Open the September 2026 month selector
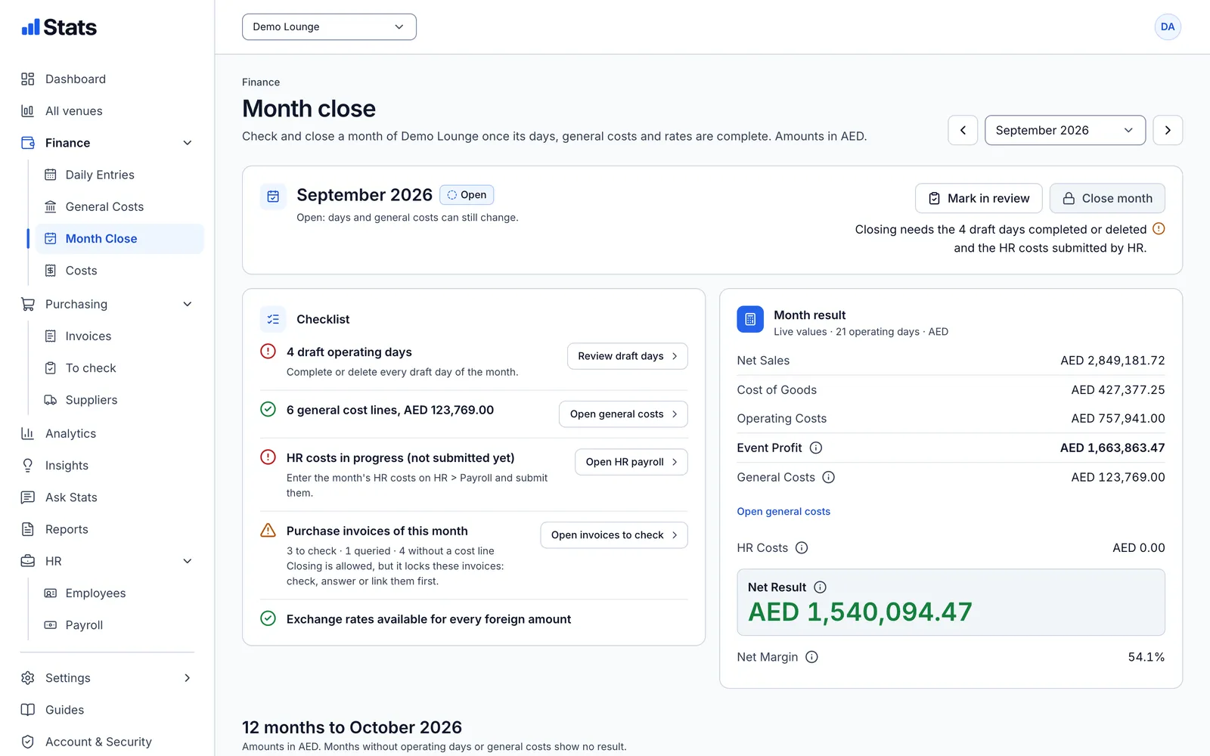The image size is (1210, 756). (1065, 130)
